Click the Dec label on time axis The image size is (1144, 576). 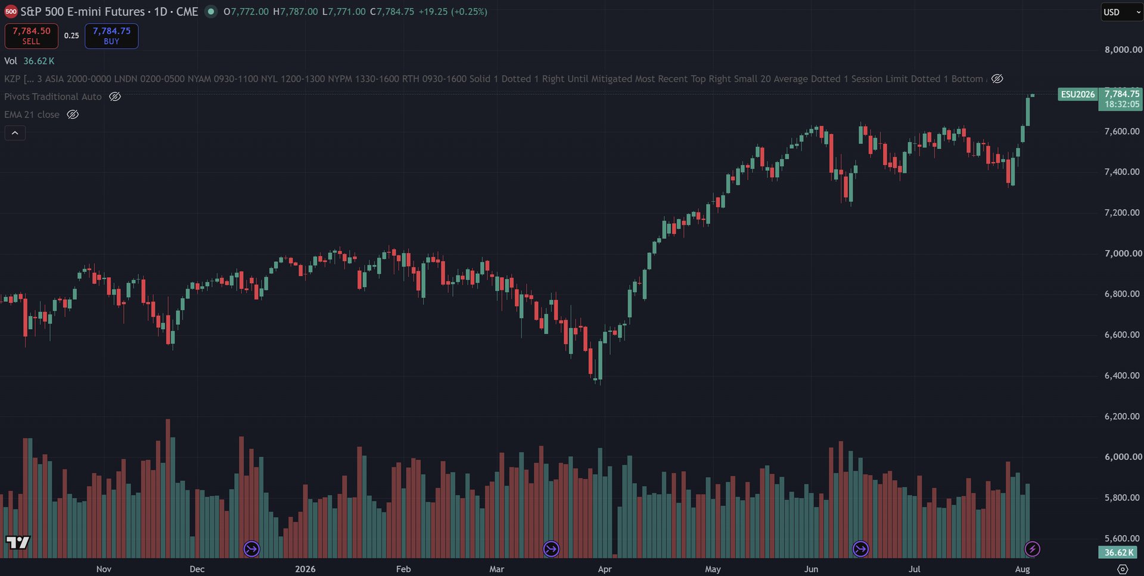tap(197, 569)
